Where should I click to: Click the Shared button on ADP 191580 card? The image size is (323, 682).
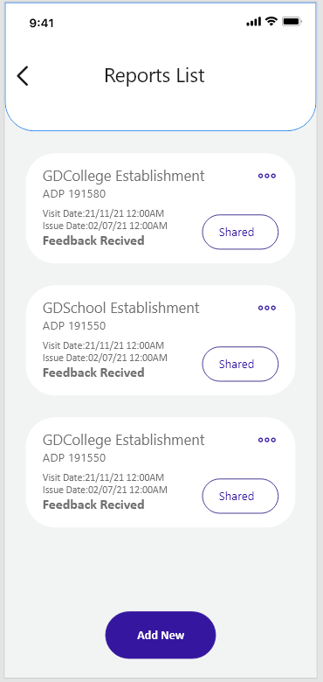[240, 232]
